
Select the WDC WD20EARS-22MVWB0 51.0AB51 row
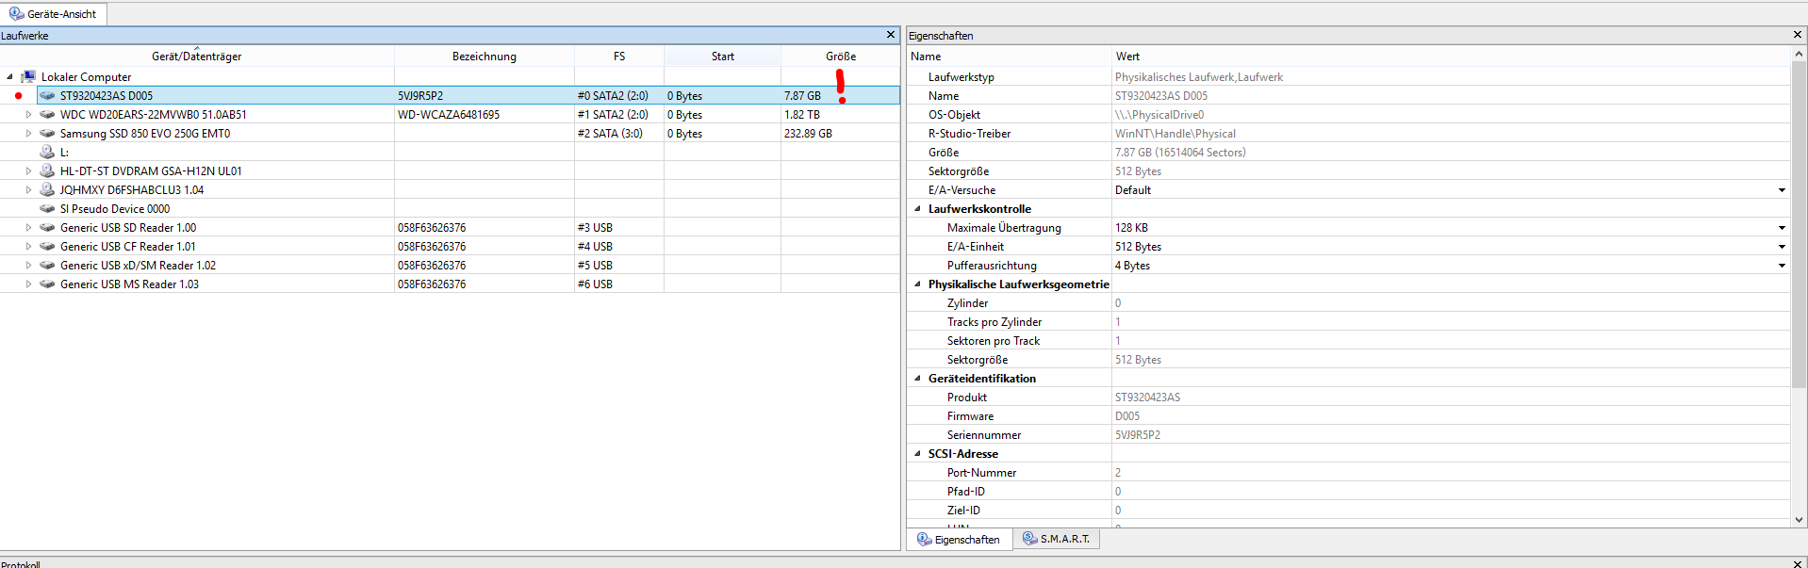tap(450, 115)
